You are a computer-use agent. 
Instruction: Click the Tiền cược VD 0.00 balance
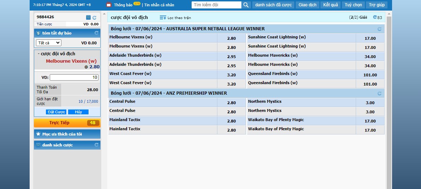(x=67, y=24)
